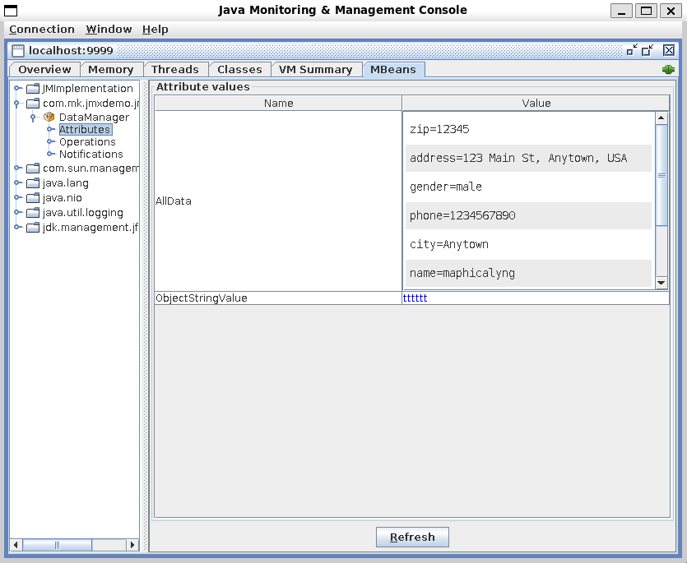
Task: Click the tree panel horizontal scrollbar thumb
Action: 56,545
